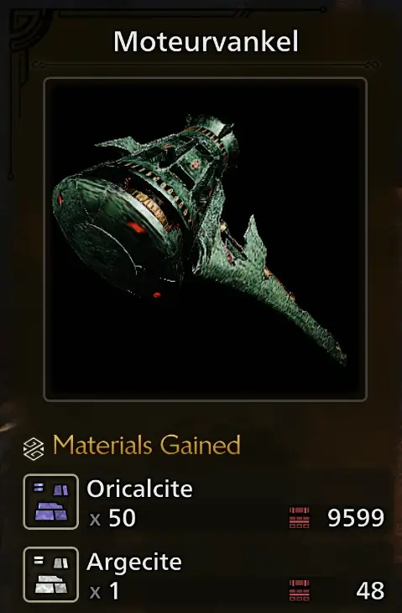
Task: Click the Argecite x 1 quantity
Action: click(x=104, y=590)
